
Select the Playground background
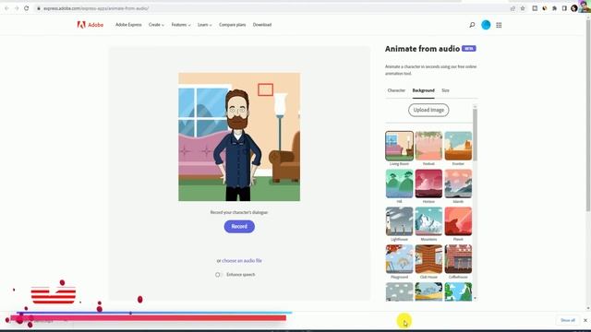point(399,259)
